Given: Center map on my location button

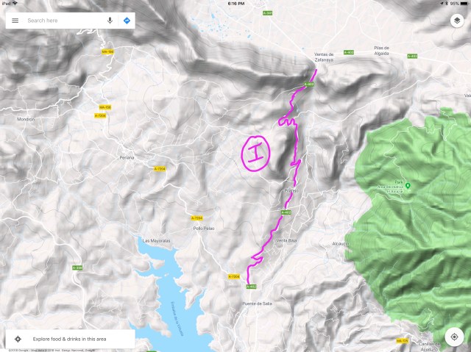Looking at the screenshot, I should point(454,337).
